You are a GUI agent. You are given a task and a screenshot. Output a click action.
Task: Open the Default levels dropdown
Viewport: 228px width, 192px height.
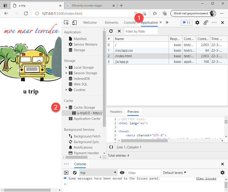[174, 173]
